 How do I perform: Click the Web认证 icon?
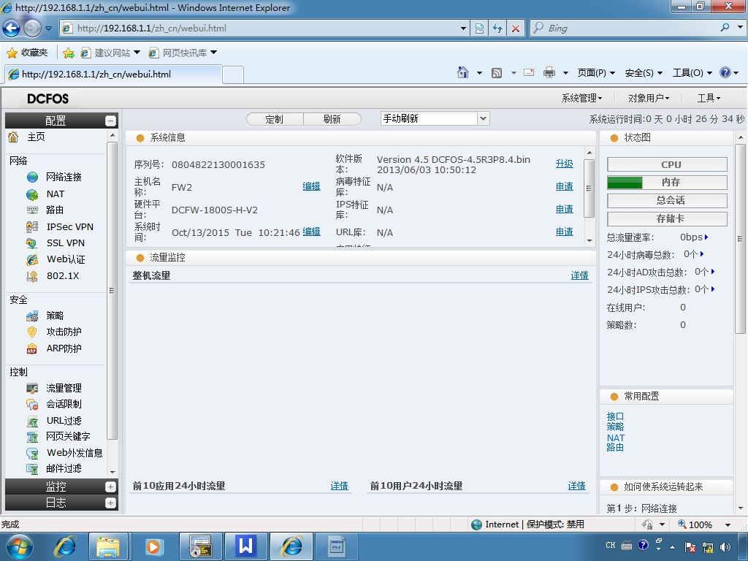click(32, 259)
